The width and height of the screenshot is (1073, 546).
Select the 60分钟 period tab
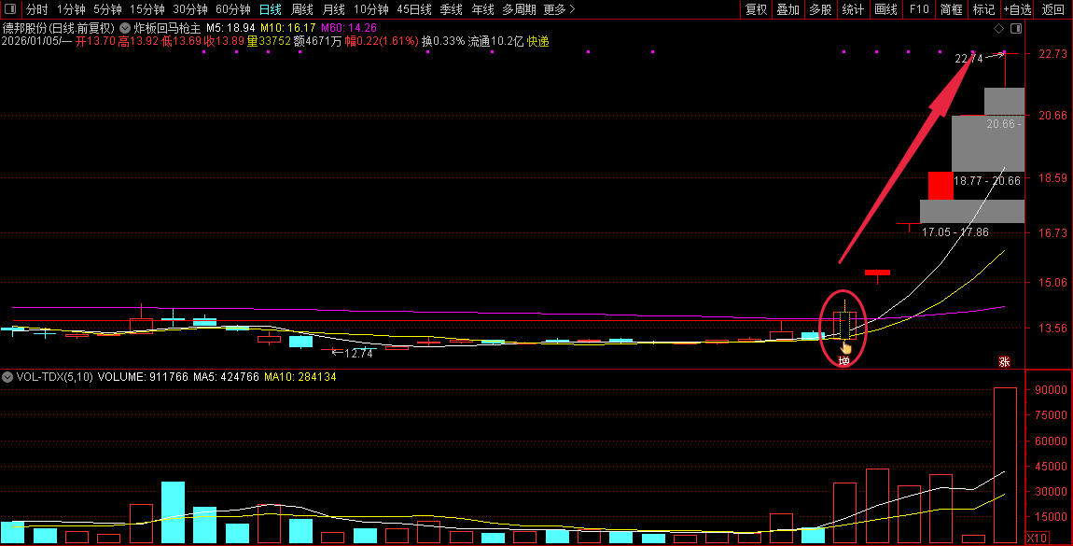tap(232, 9)
